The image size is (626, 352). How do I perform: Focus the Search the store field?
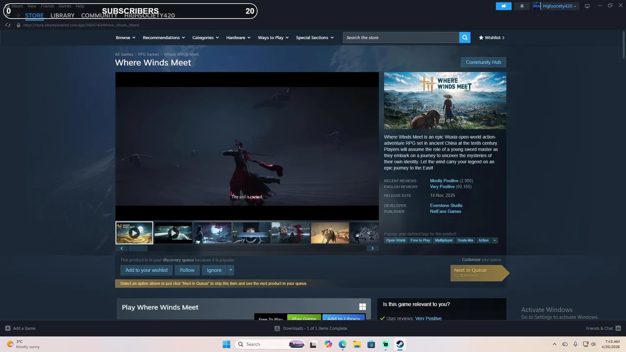point(401,37)
